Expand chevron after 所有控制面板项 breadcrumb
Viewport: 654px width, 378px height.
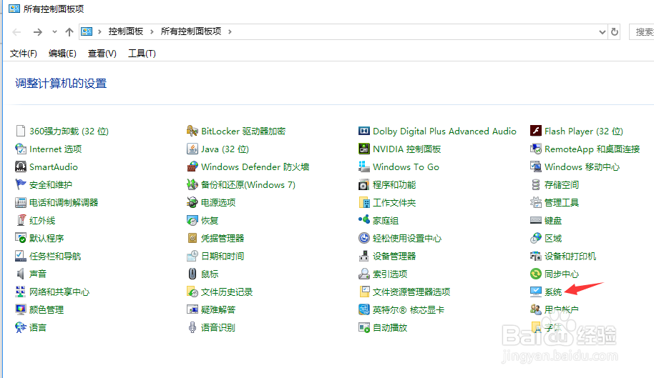(x=230, y=31)
